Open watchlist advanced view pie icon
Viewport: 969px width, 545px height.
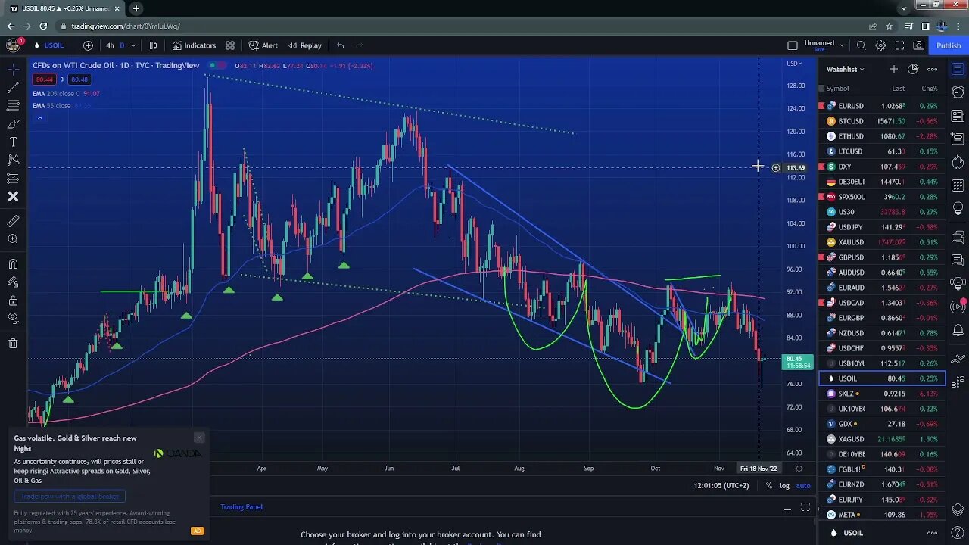coord(913,69)
